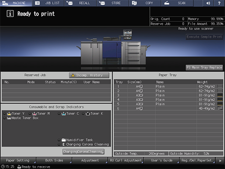Click tray 1 paper level indicator

[220, 86]
